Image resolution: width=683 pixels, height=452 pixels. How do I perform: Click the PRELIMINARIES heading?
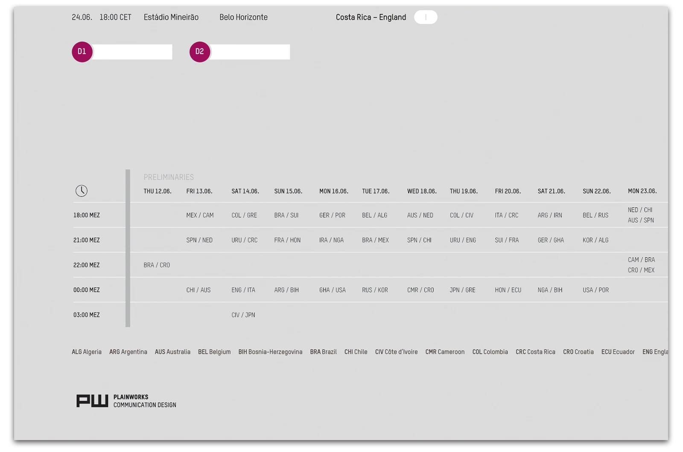(169, 177)
